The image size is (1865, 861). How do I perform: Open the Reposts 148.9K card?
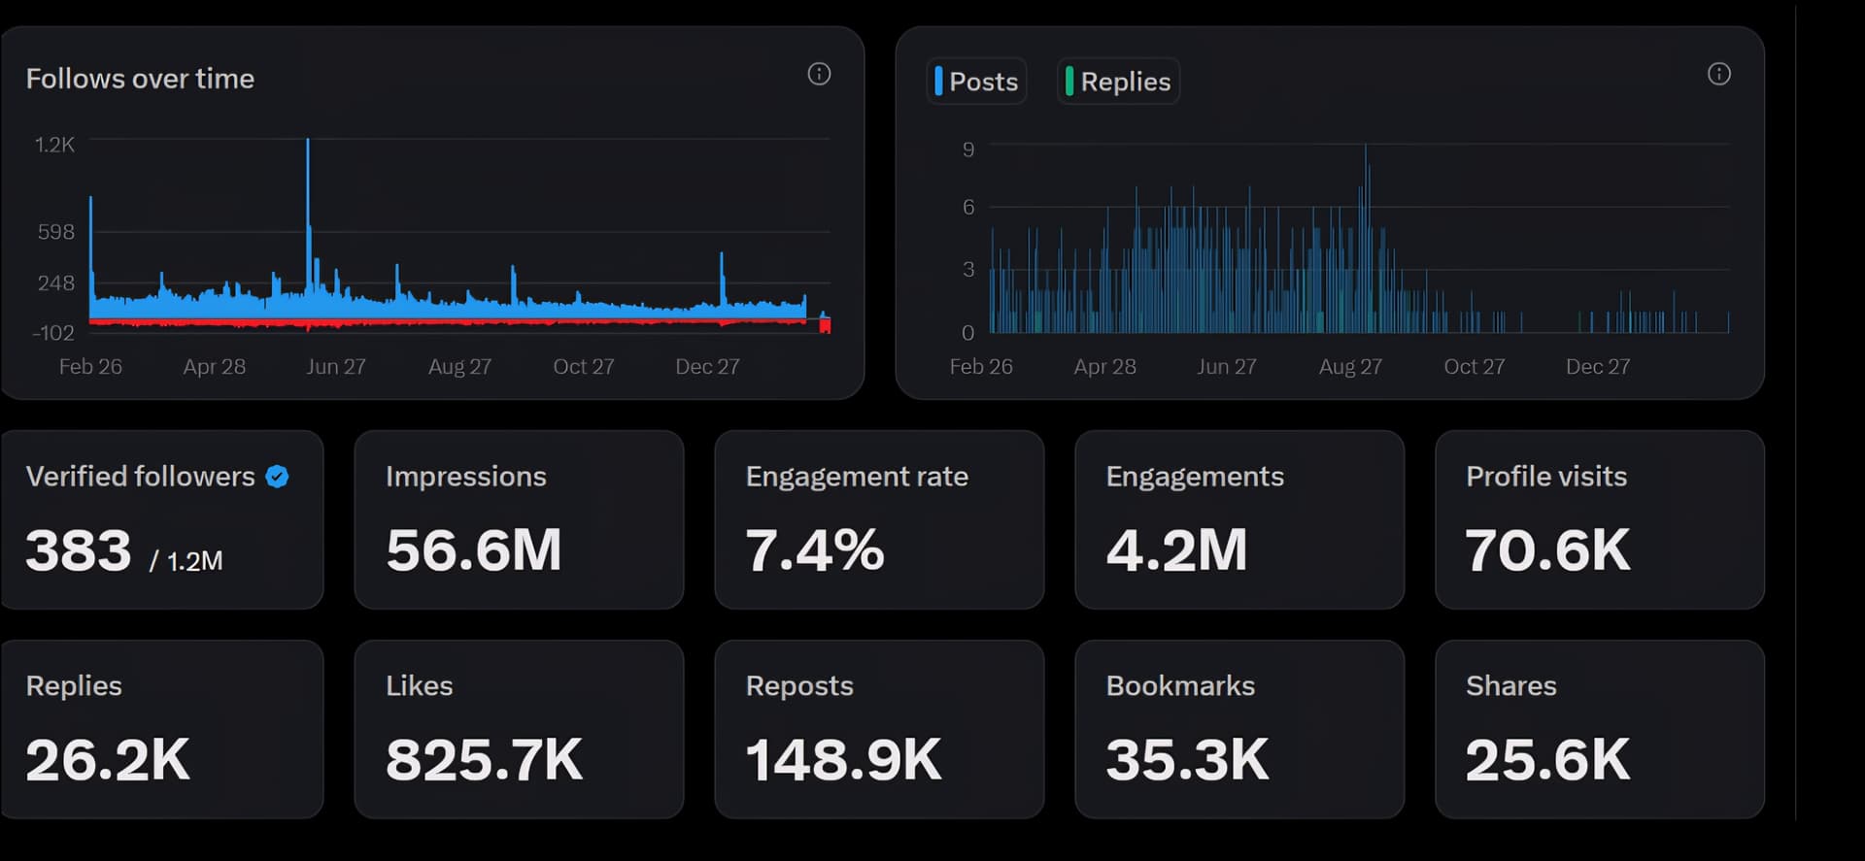pos(879,729)
